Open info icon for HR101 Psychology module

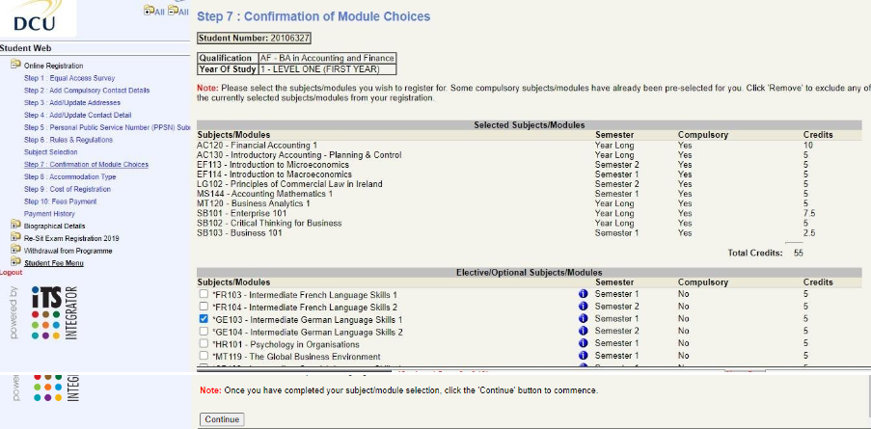(583, 343)
